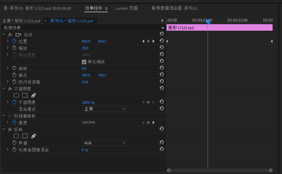Open the Lumetri 范围 tab

126,8
